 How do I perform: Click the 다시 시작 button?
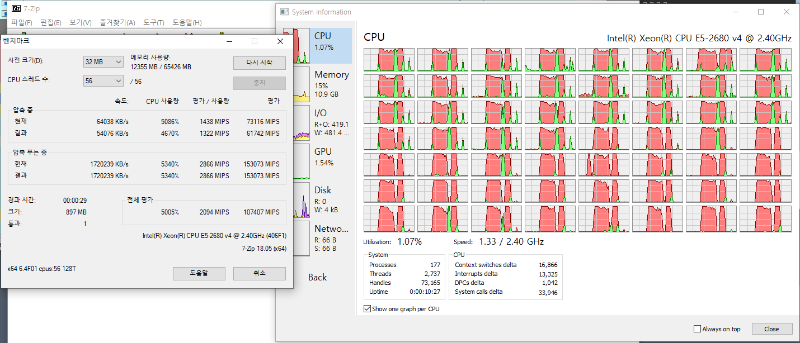point(259,63)
